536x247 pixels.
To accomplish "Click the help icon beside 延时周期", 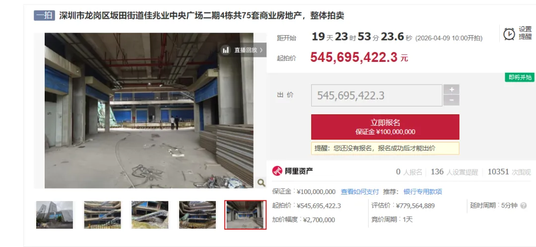I will 524,206.
